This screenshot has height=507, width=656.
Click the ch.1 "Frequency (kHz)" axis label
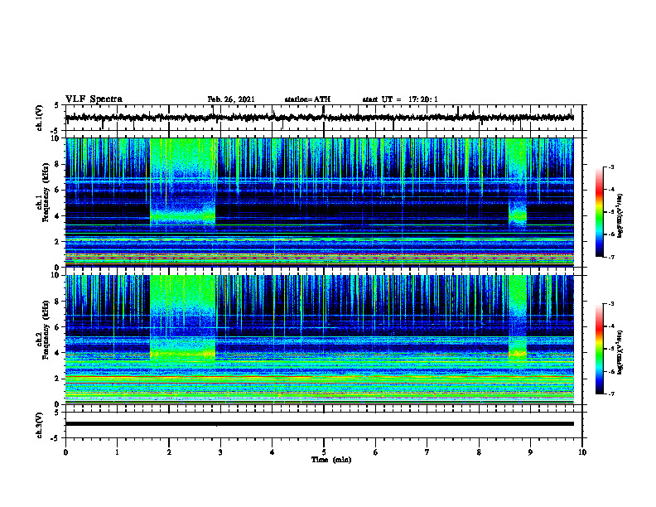pyautogui.click(x=46, y=191)
